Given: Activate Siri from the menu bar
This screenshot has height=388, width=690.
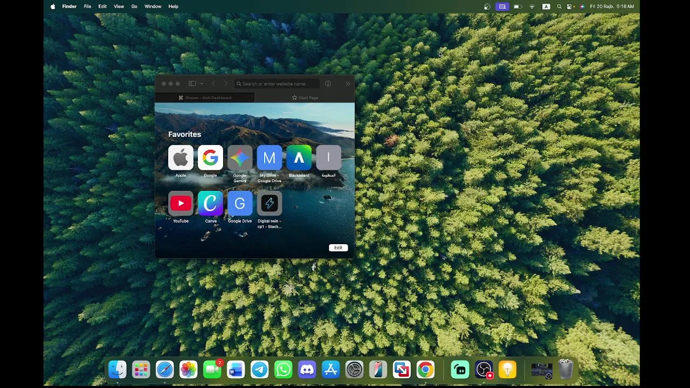Looking at the screenshot, I should [582, 6].
